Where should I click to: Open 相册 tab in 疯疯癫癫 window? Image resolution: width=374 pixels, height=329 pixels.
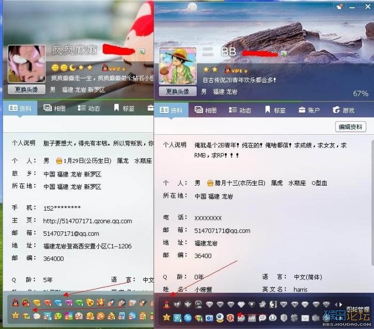point(54,108)
